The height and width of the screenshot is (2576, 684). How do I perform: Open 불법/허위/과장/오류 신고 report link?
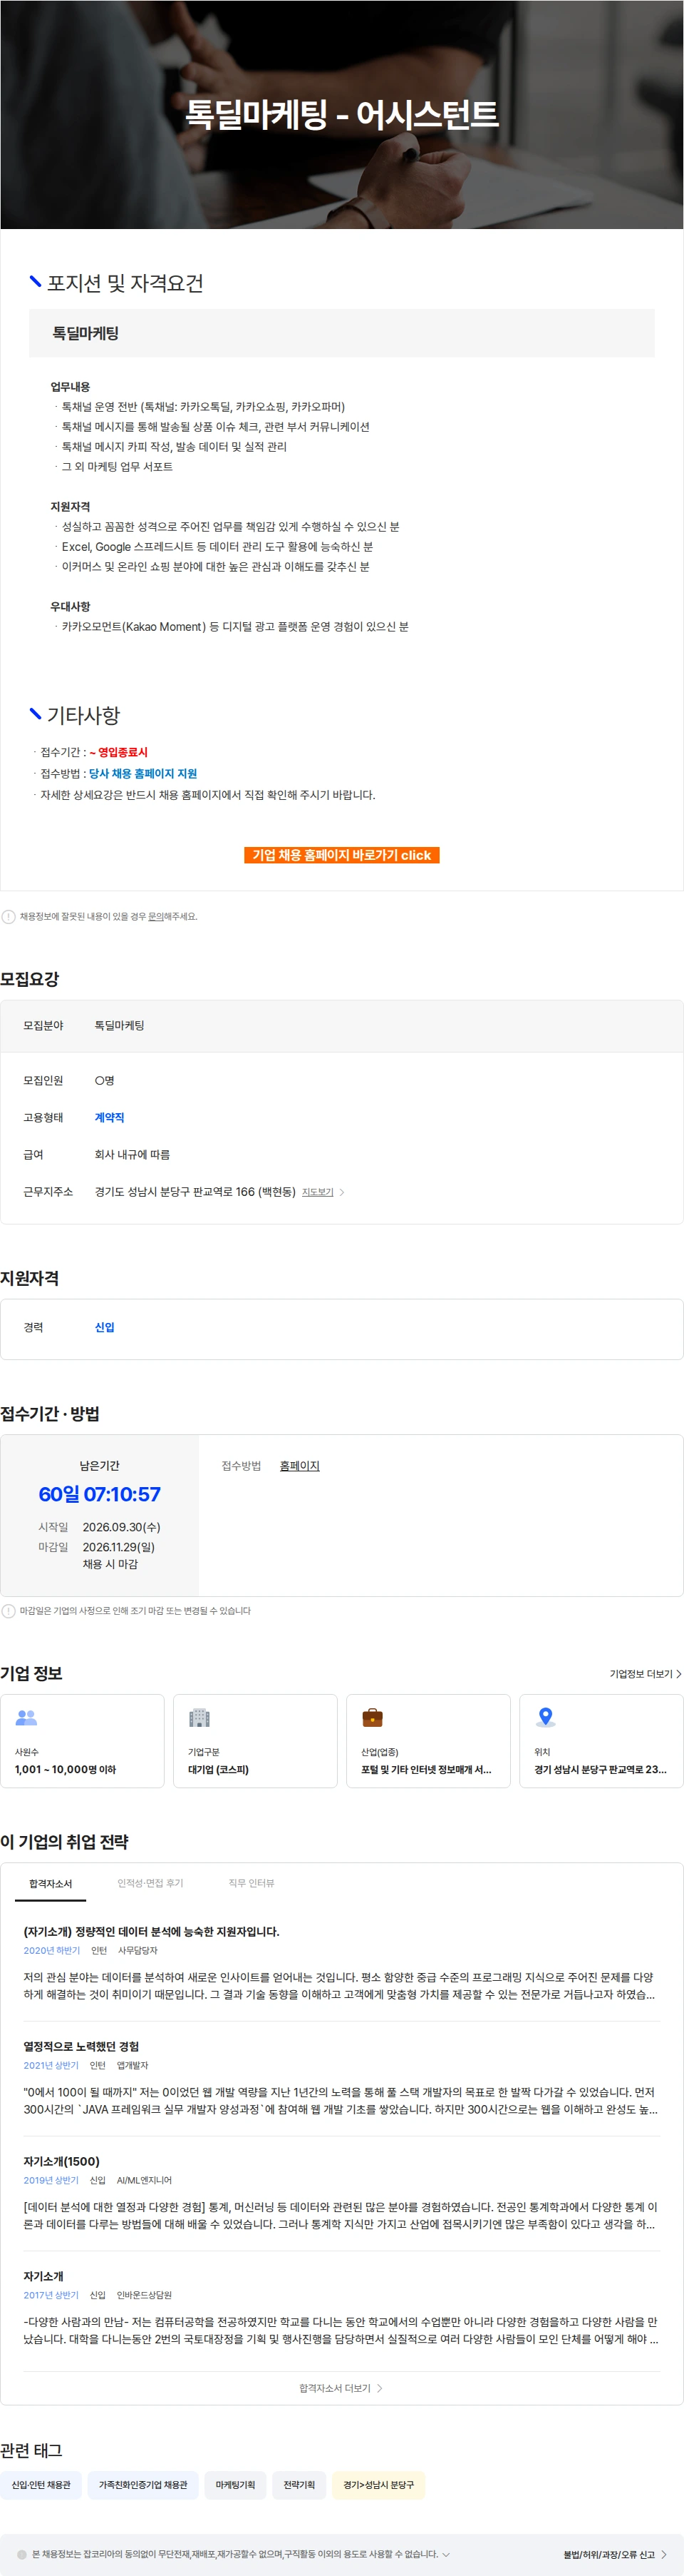[614, 2554]
